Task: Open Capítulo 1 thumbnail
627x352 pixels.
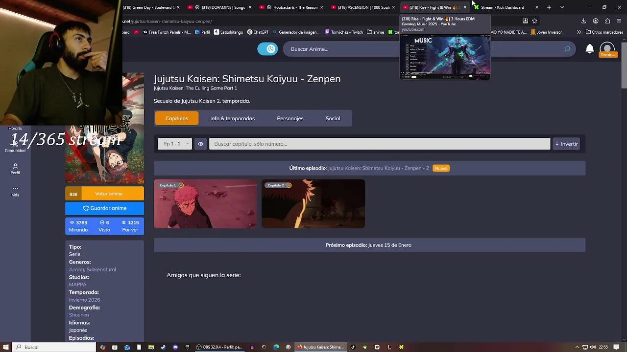Action: pos(205,204)
